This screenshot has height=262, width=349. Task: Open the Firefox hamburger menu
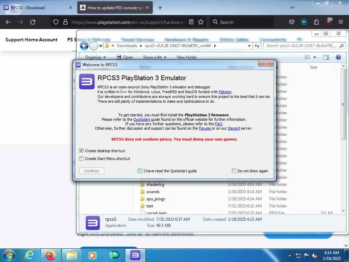[x=341, y=22]
